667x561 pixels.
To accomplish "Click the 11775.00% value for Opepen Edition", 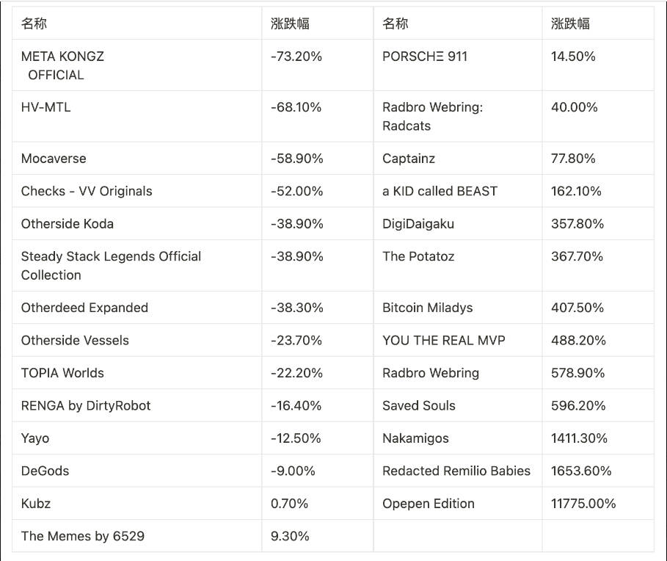I will coord(583,504).
